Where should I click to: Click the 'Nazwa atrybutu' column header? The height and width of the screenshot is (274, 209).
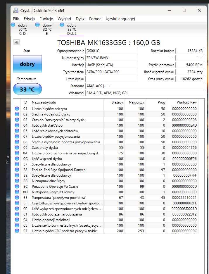[x=67, y=102]
